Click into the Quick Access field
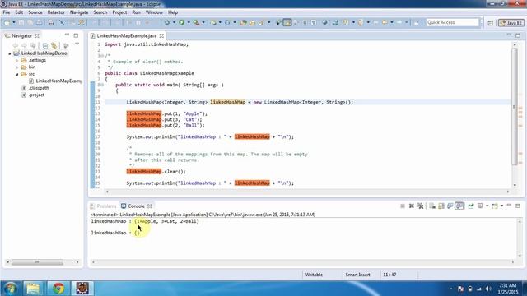The height and width of the screenshot is (296, 527). tap(452, 22)
